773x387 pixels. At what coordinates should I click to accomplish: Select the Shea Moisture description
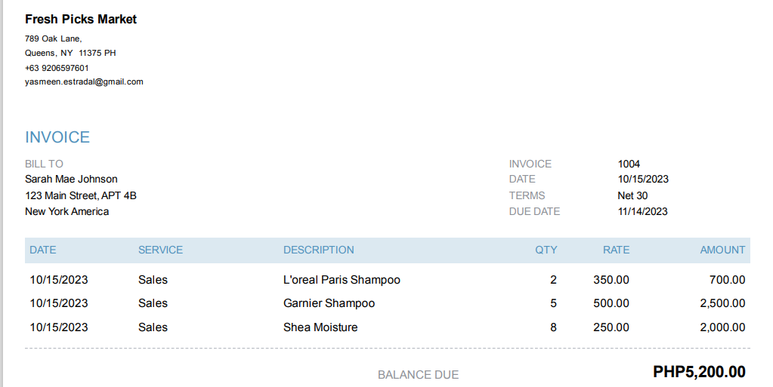320,327
